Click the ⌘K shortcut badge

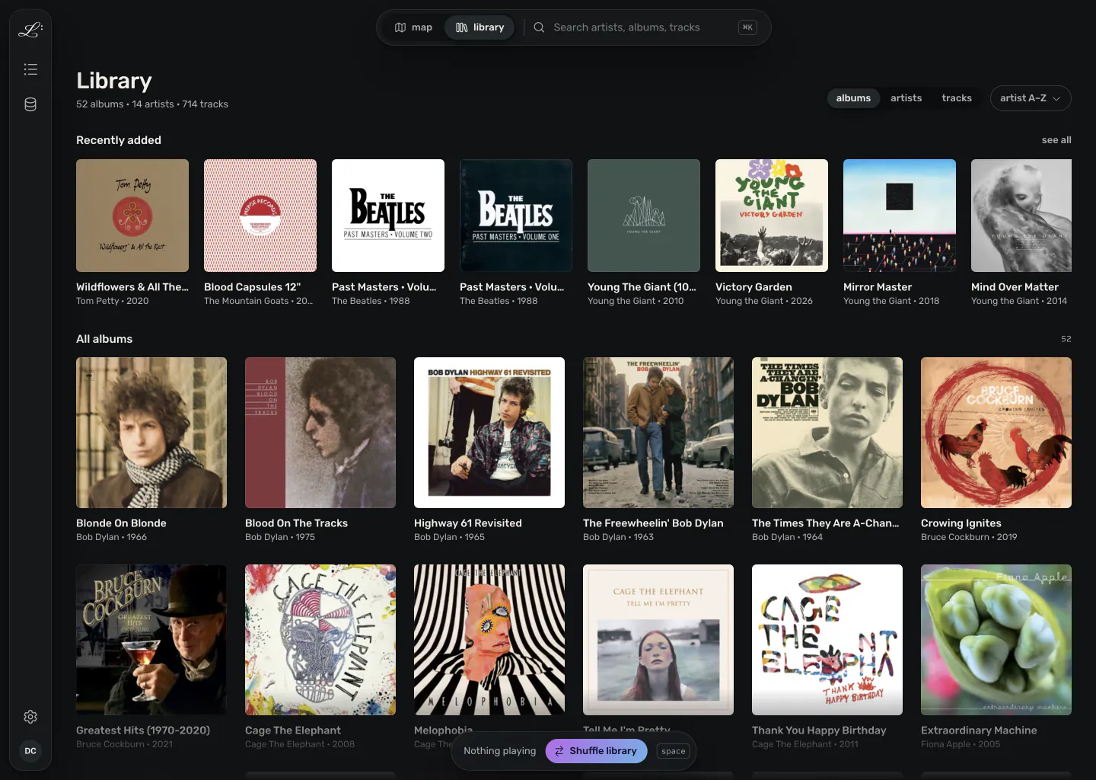pos(747,27)
